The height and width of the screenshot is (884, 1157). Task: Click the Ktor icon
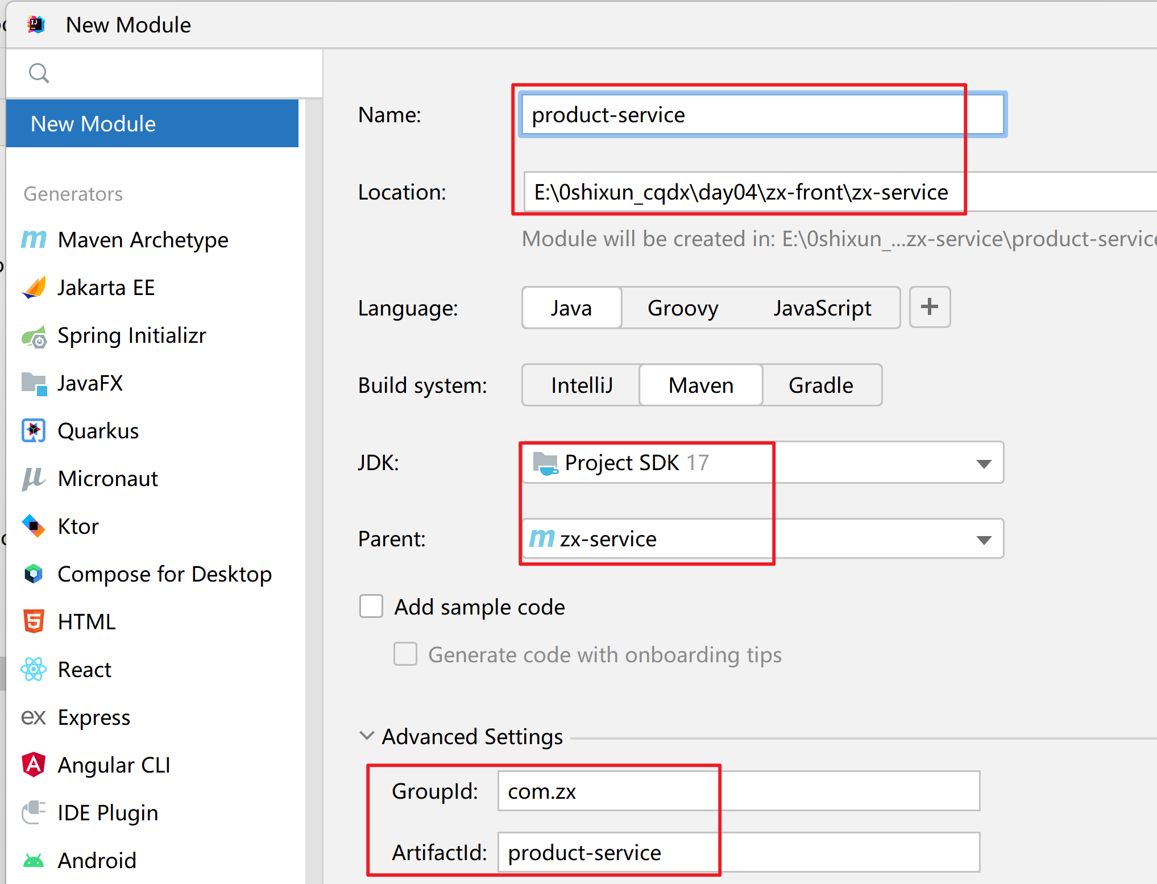click(34, 526)
